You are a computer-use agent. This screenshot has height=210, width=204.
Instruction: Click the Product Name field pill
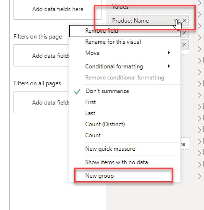point(149,21)
